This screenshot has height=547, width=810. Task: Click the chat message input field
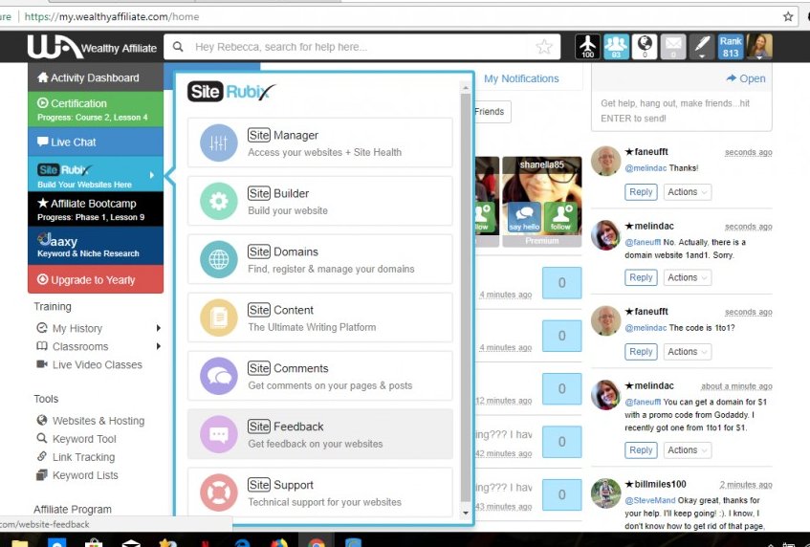point(681,111)
